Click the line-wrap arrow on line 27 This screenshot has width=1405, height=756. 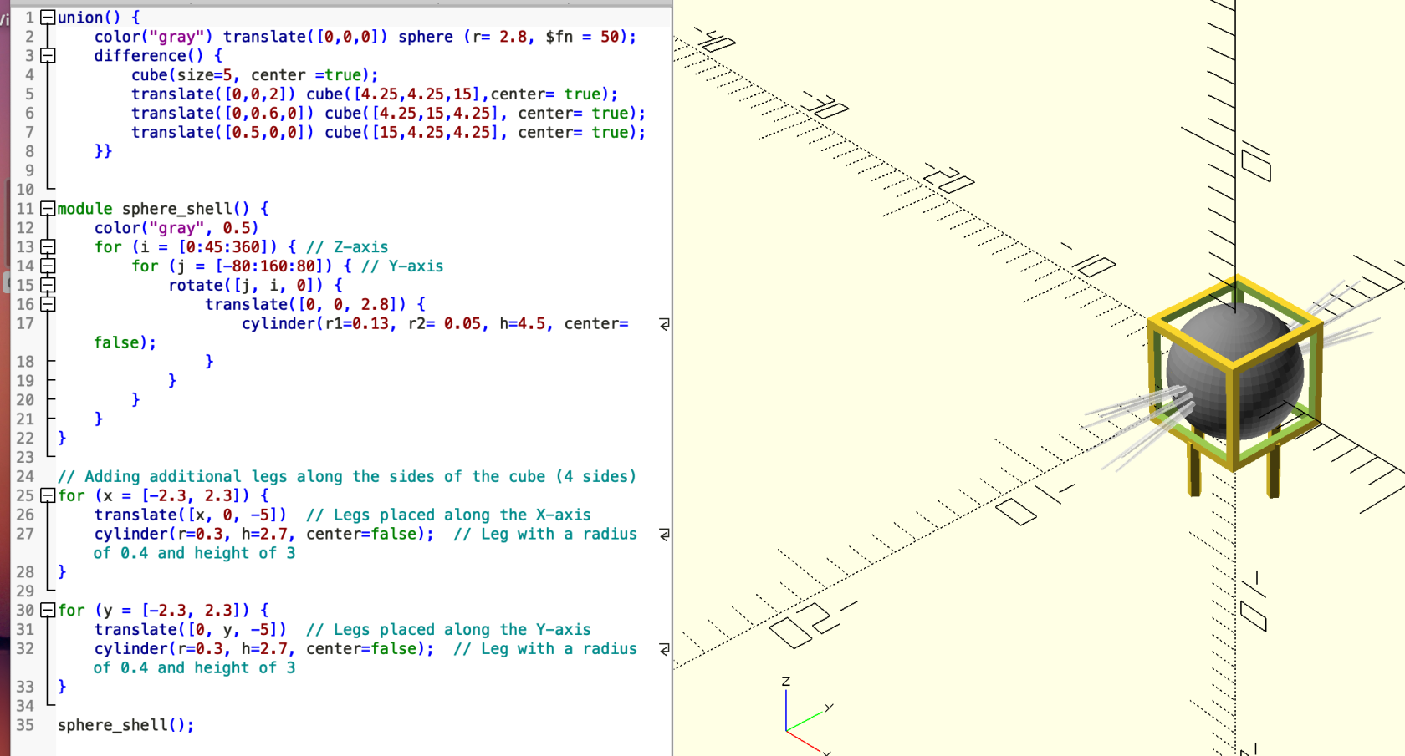click(664, 535)
